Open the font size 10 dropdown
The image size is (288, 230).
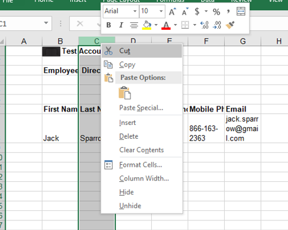tap(161, 11)
